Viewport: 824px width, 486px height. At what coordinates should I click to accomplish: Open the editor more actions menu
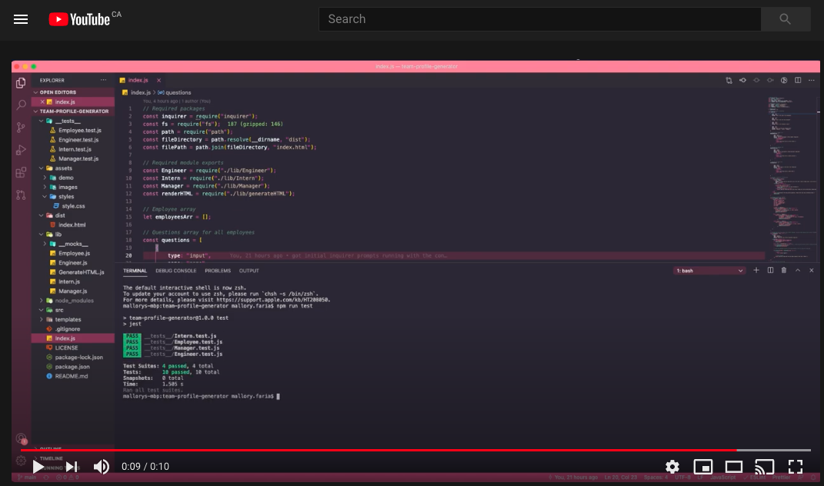pos(812,81)
